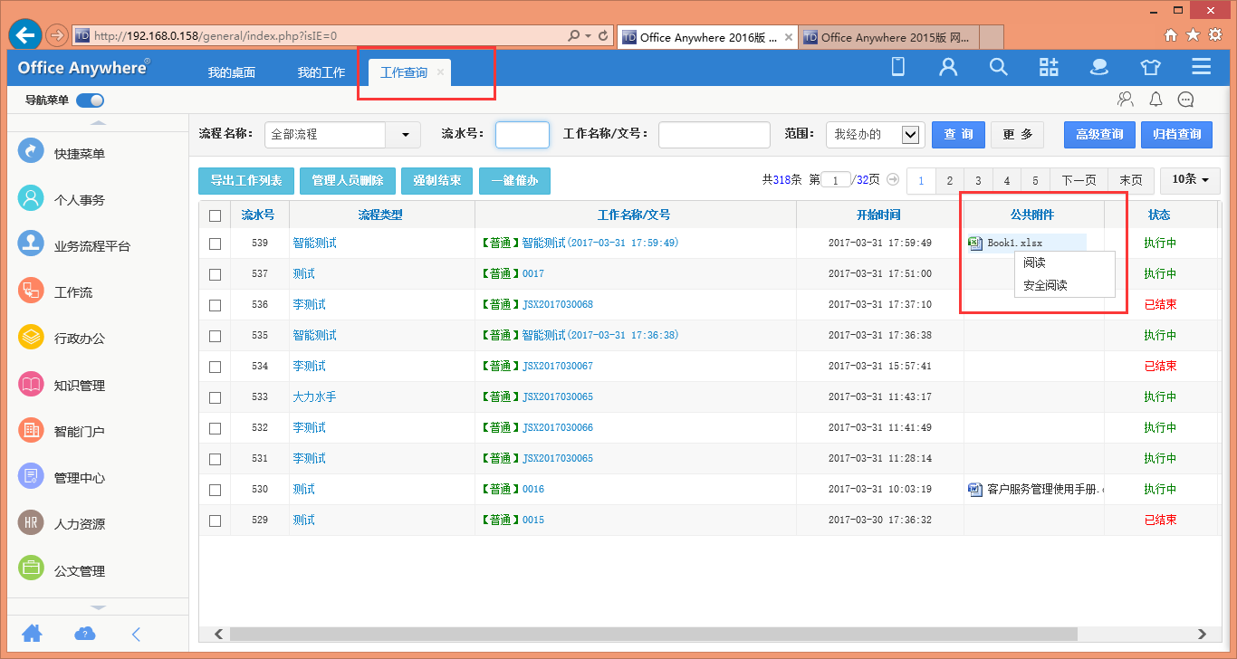
Task: Check the checkbox for row 539
Action: [x=215, y=244]
